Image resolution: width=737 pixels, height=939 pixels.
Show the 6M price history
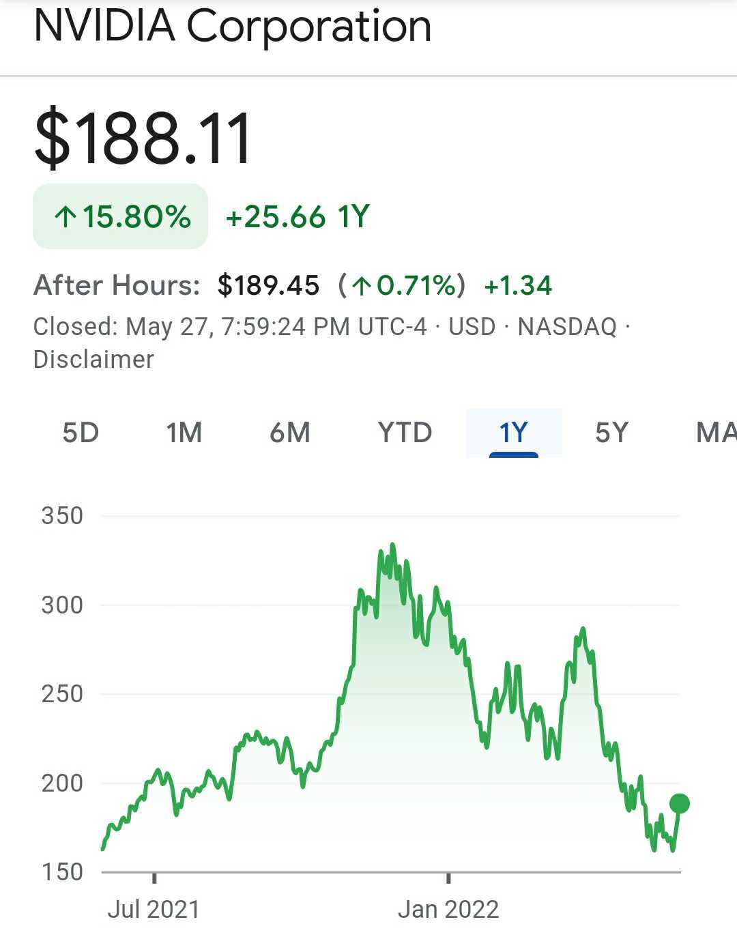pos(290,433)
